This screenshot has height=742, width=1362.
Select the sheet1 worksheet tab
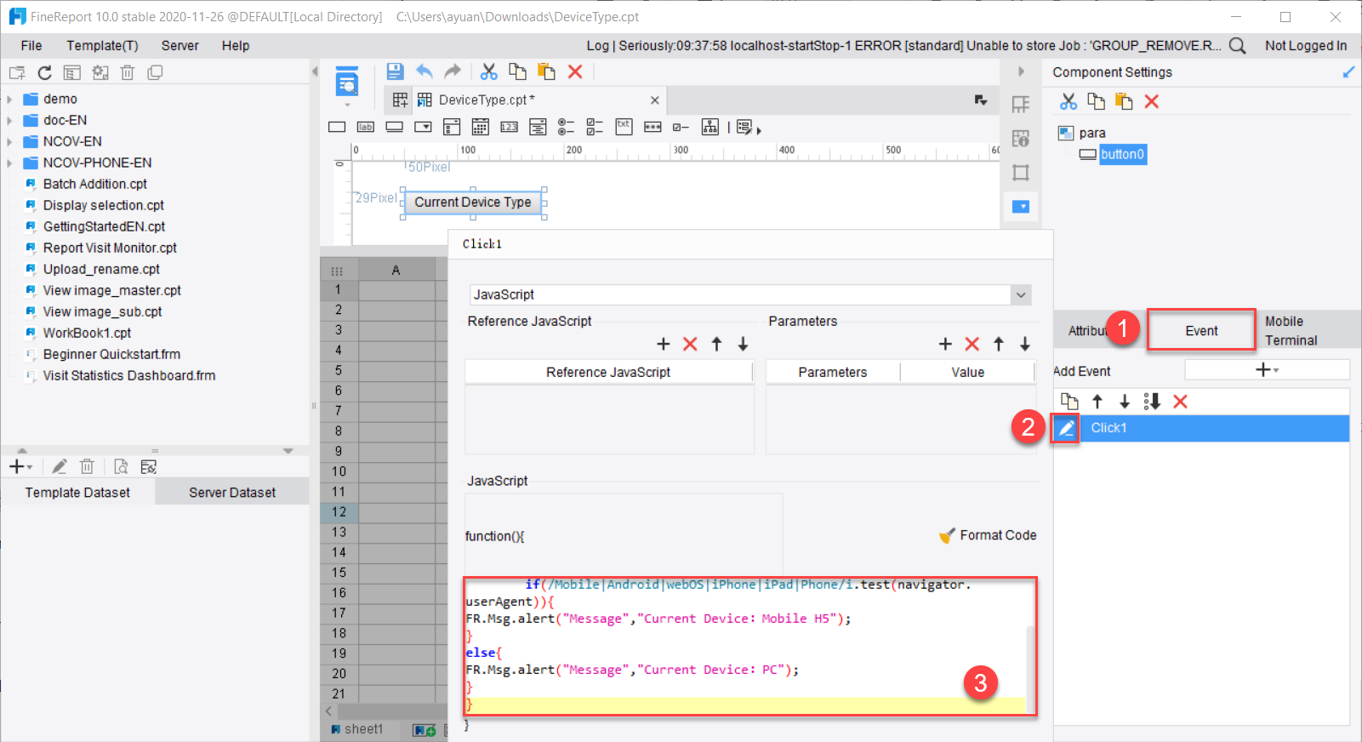point(363,729)
